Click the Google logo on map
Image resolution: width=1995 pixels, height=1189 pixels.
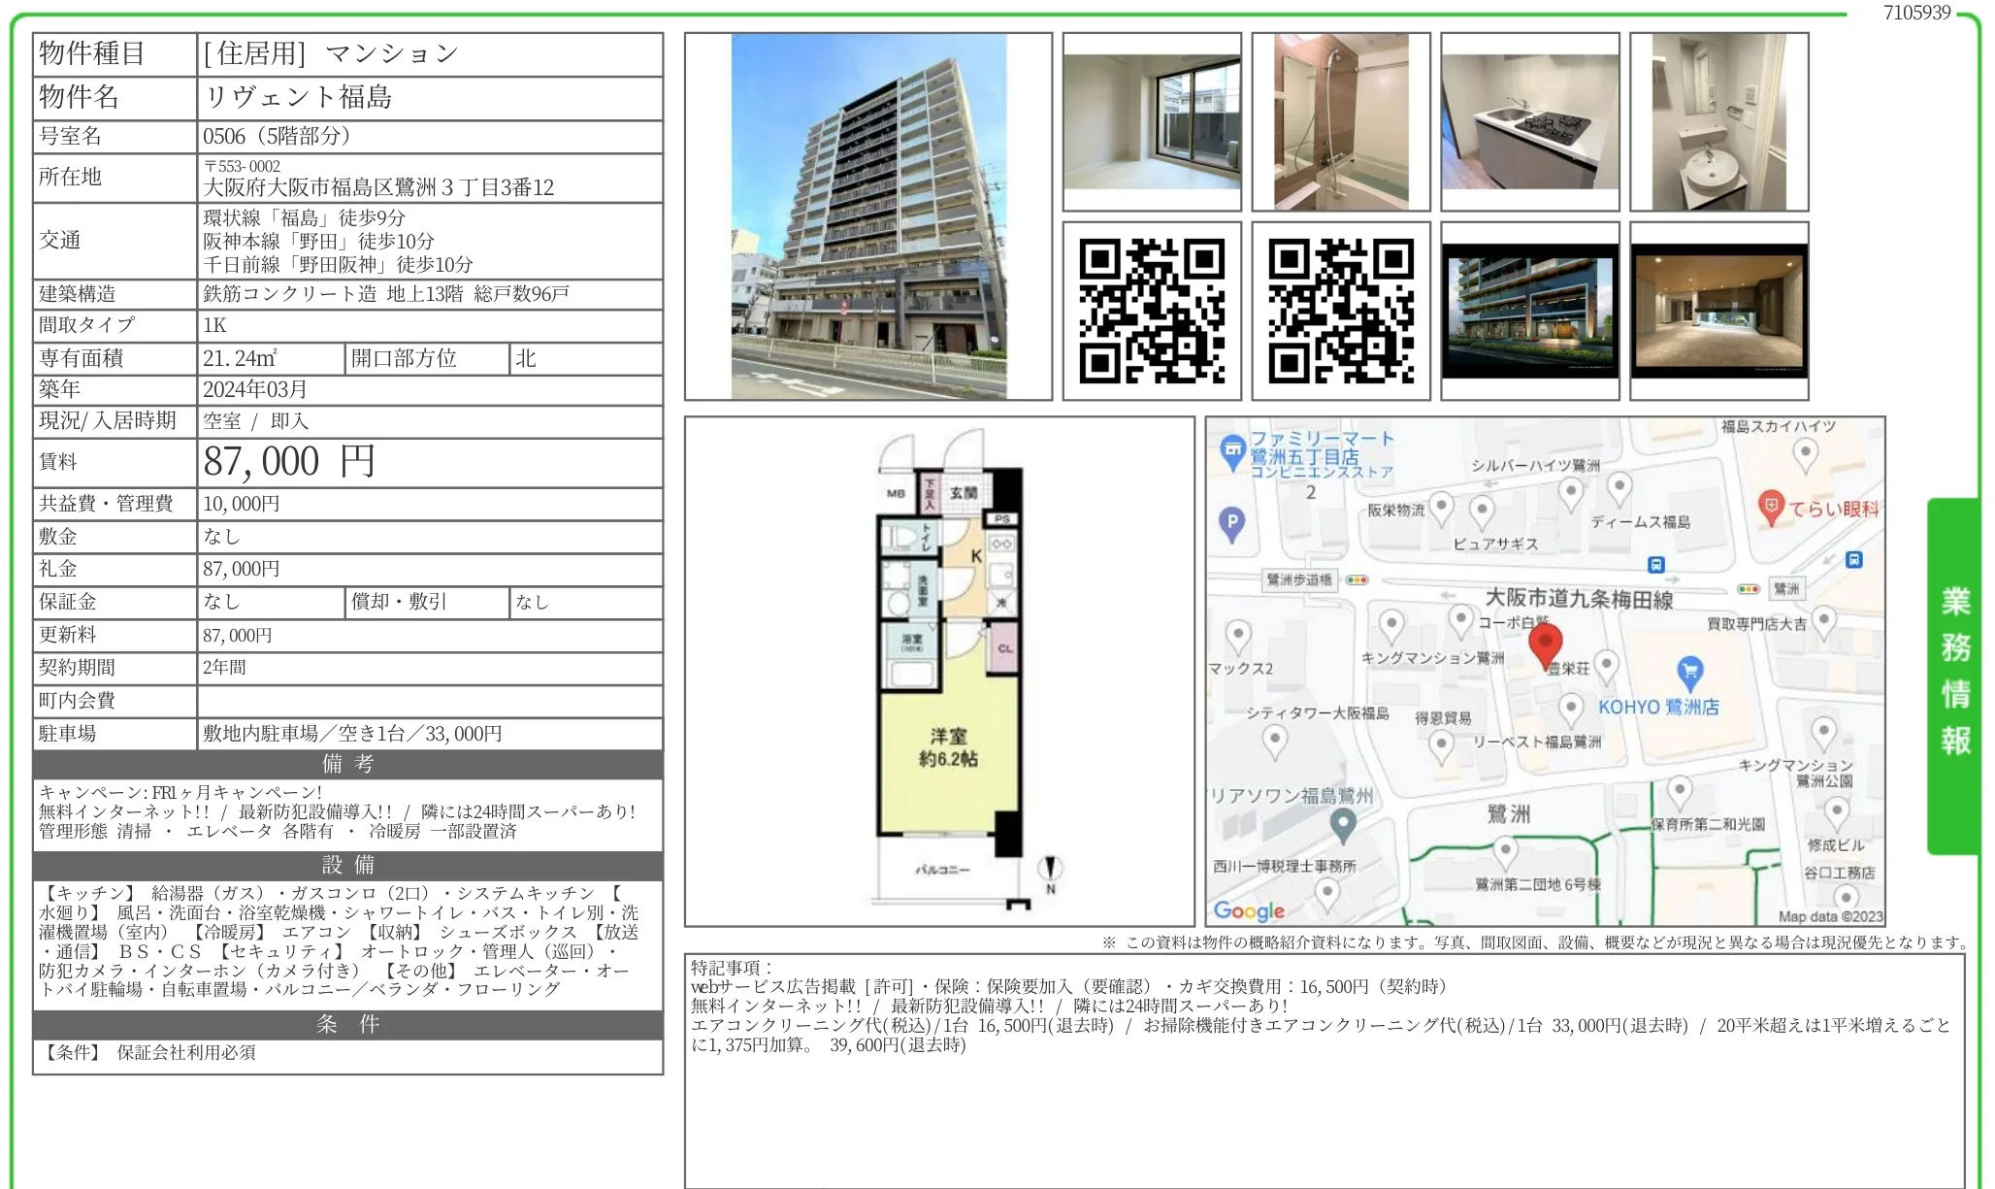[1249, 910]
